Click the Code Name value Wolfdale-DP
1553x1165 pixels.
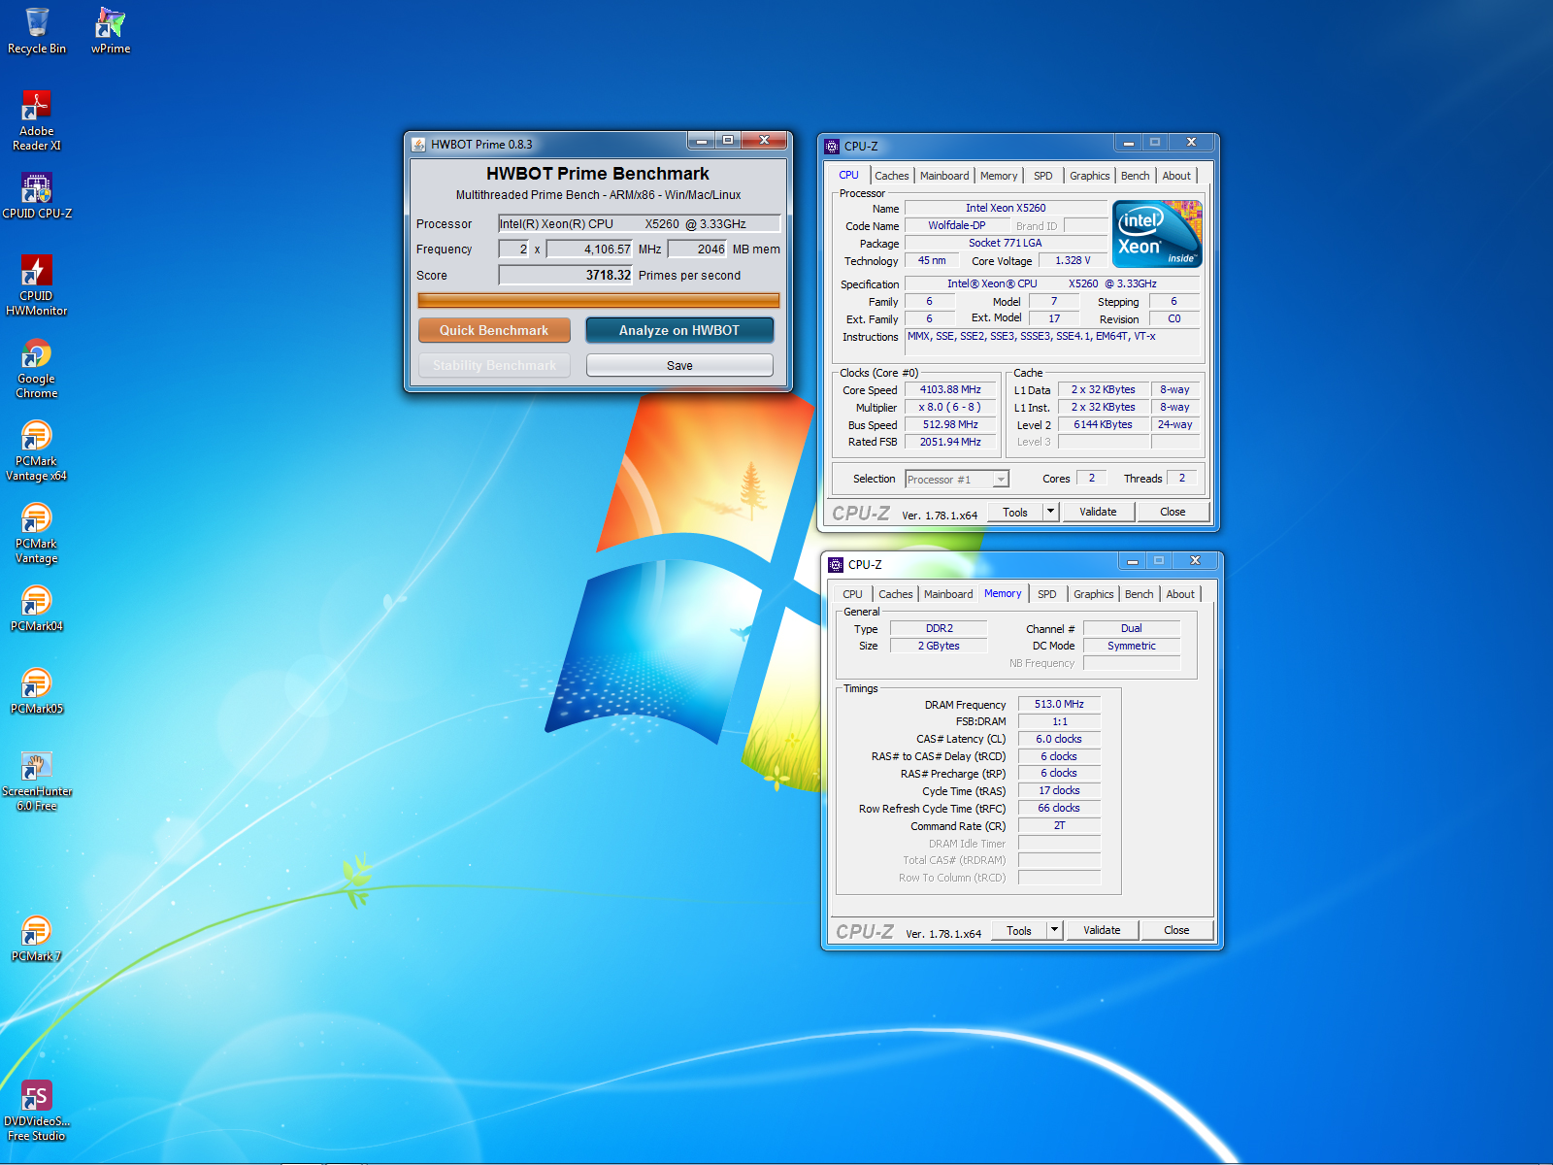click(x=957, y=225)
